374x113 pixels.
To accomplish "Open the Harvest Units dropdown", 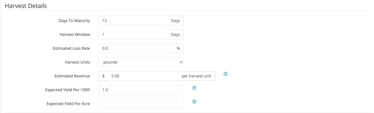I will pyautogui.click(x=141, y=62).
